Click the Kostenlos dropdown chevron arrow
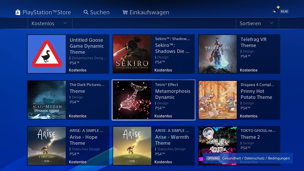Screen dimensions: 304x171 click(x=65, y=23)
